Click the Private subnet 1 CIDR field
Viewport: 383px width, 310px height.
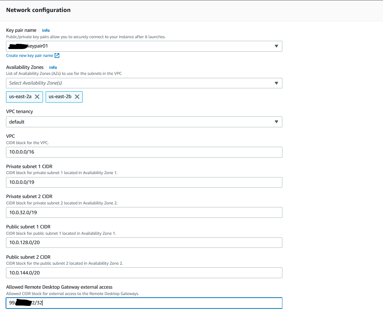click(x=144, y=182)
